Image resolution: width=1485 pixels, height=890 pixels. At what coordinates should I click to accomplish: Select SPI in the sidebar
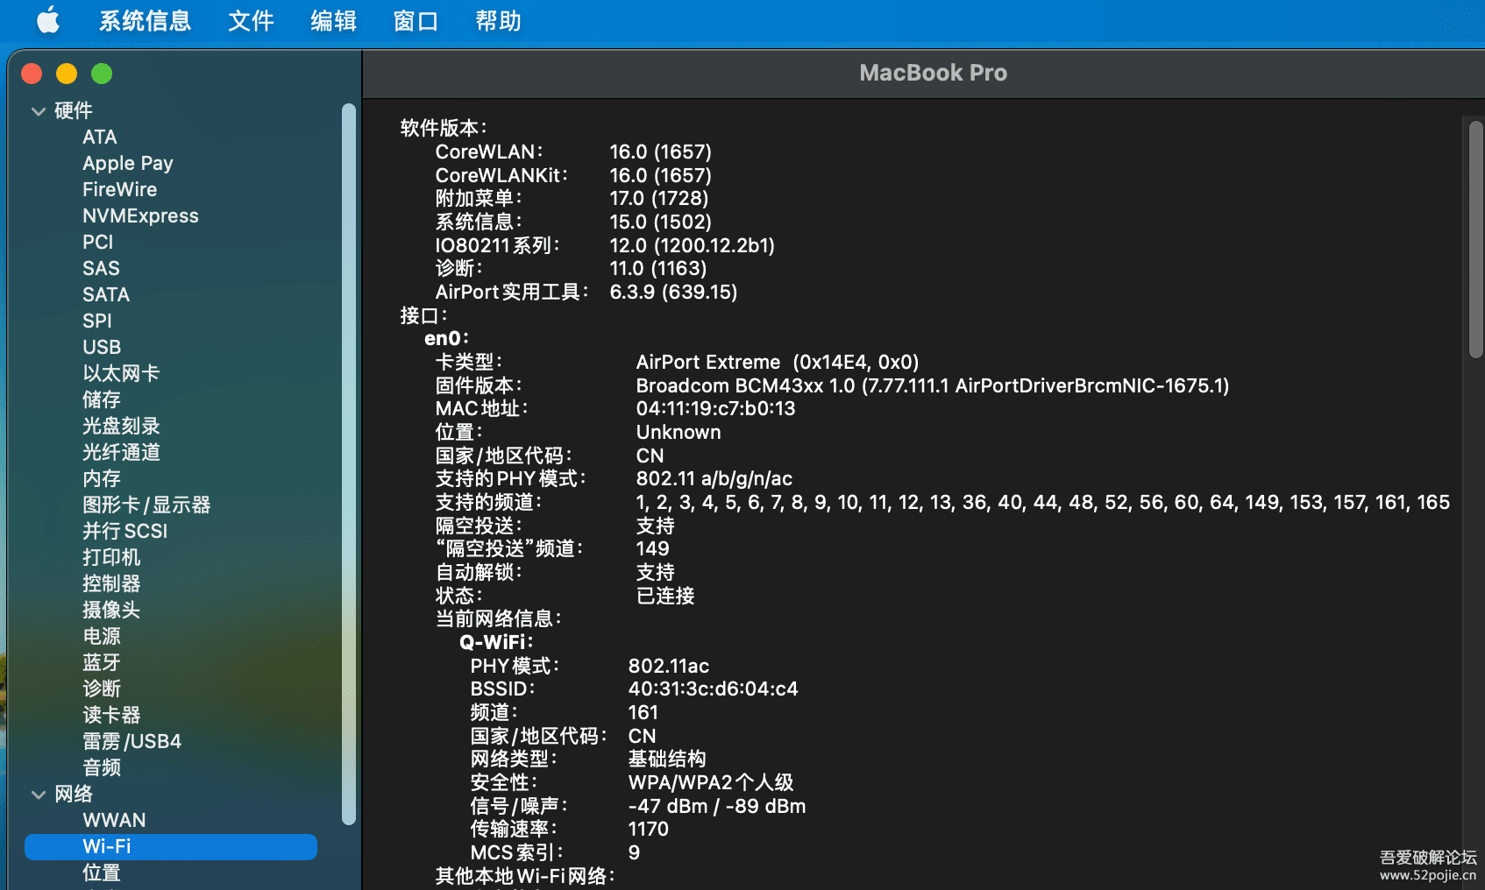tap(97, 321)
